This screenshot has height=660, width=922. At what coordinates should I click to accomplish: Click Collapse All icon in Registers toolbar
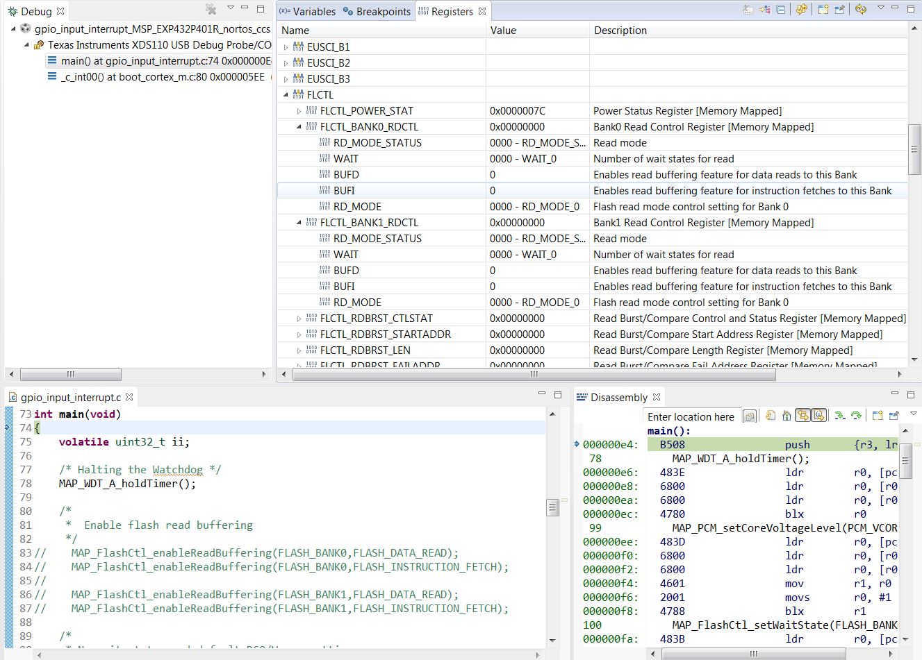coord(781,10)
